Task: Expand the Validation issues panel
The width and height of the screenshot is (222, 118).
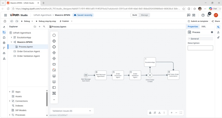Action: point(90,111)
